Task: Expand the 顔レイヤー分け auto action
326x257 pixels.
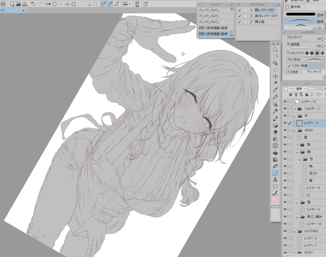Action: point(251,10)
